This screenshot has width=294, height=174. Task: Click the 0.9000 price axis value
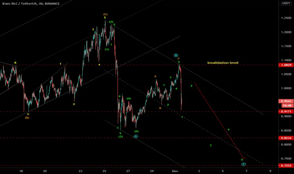coord(286,116)
